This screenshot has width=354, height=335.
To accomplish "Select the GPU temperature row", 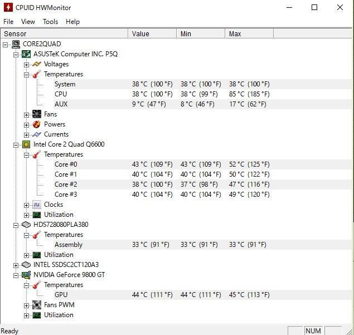I will (203, 295).
